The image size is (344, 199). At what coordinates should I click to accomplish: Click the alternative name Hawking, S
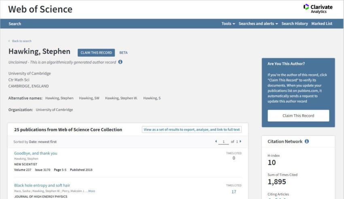tap(152, 98)
